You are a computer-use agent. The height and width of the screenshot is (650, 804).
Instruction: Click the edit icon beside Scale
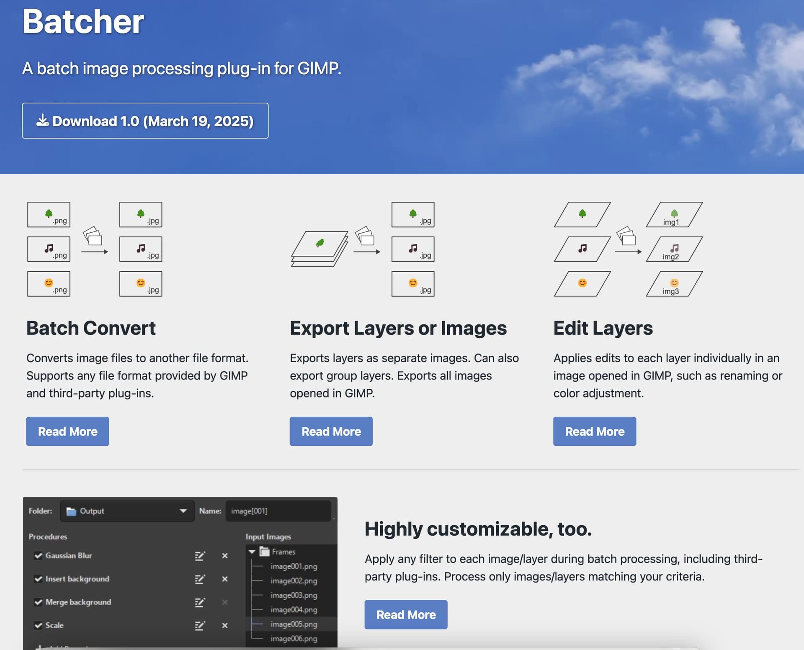(200, 626)
